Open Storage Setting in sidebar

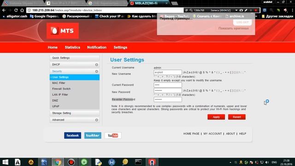click(75, 113)
